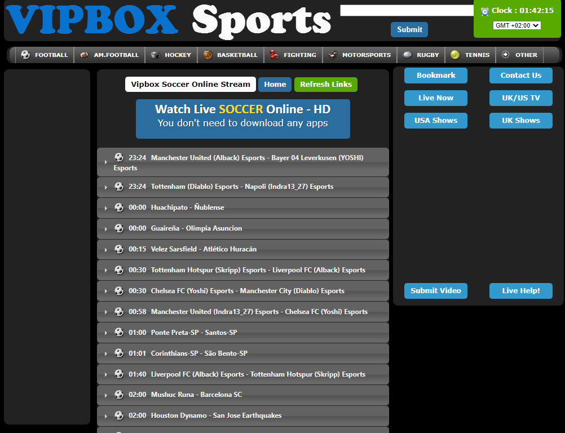The image size is (565, 433).
Task: Click the boxing gloves icon beside FIGHTING
Action: [x=274, y=55]
